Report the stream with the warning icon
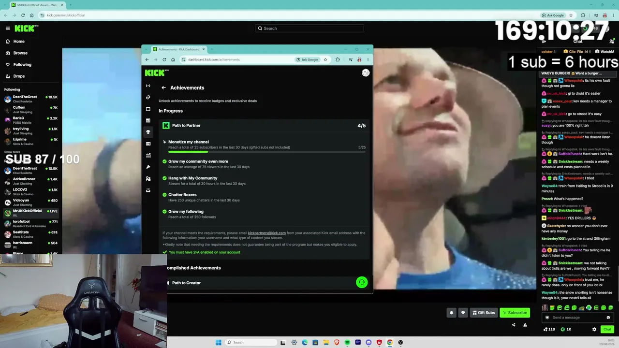The width and height of the screenshot is (619, 348). point(525,325)
